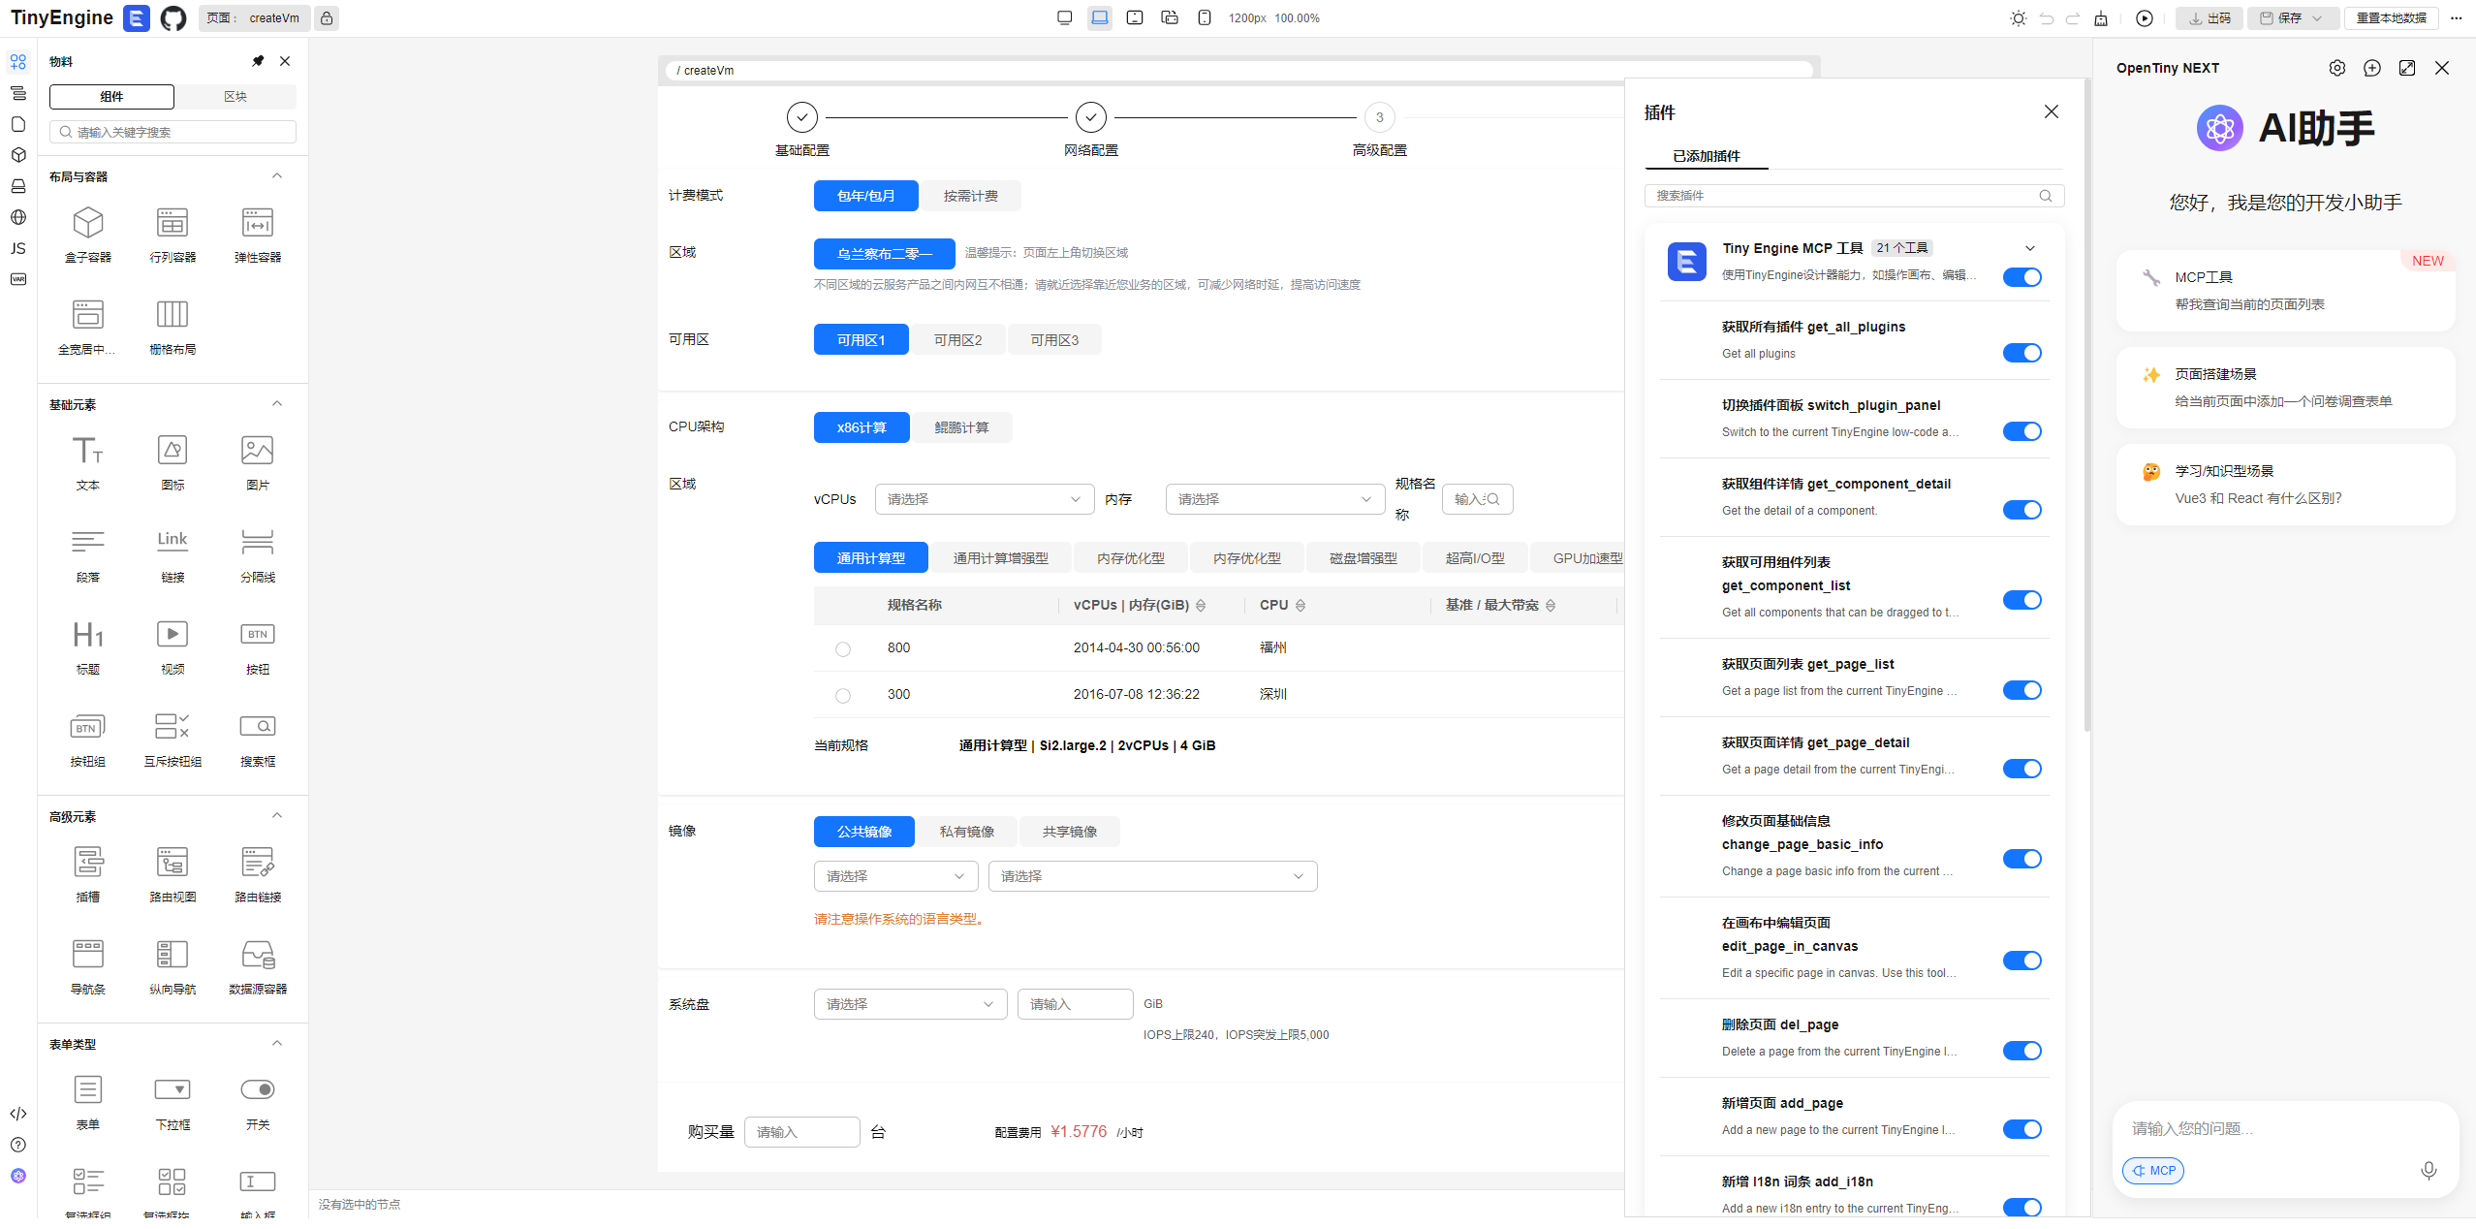Open the GitHub repository icon

click(172, 18)
